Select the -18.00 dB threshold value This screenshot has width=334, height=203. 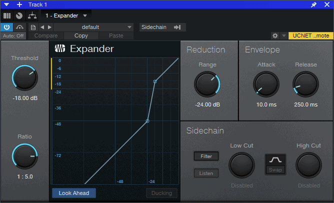click(25, 98)
